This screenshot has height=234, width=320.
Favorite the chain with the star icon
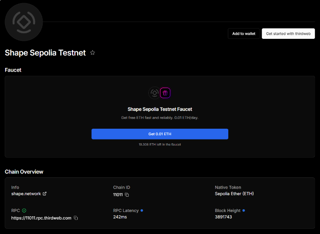(x=93, y=53)
